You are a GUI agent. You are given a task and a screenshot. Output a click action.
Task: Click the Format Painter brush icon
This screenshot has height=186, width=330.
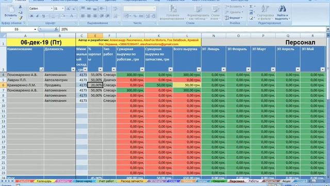pos(21,18)
